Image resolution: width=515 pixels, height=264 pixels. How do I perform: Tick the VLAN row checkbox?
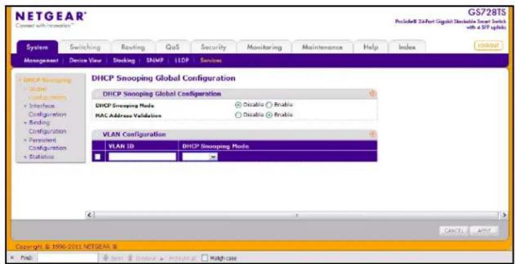click(98, 157)
